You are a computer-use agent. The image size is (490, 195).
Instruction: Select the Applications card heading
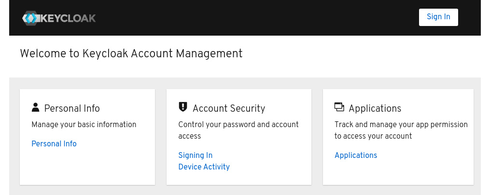point(375,108)
